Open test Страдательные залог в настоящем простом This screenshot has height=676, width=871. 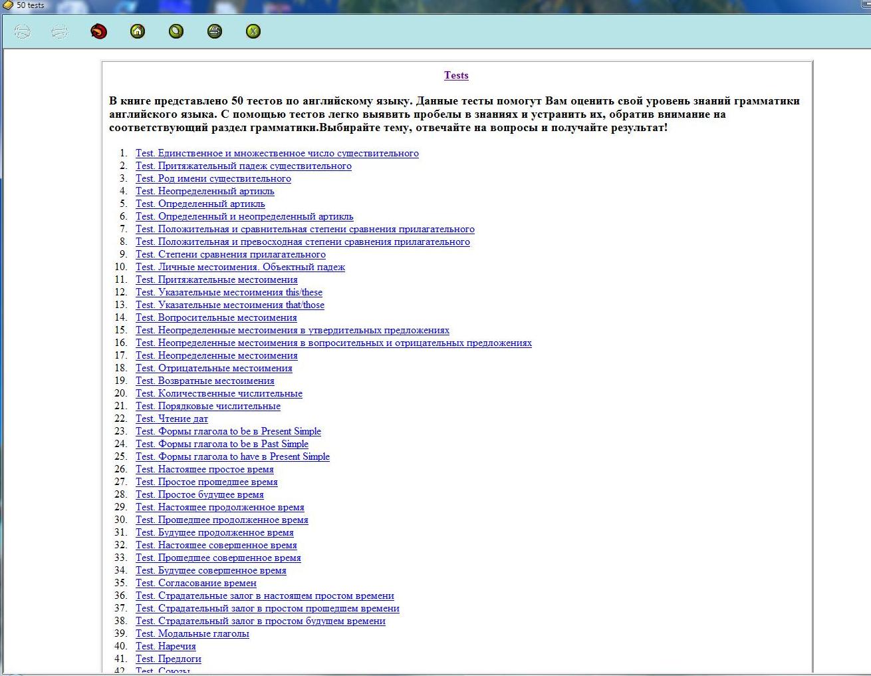coord(265,595)
